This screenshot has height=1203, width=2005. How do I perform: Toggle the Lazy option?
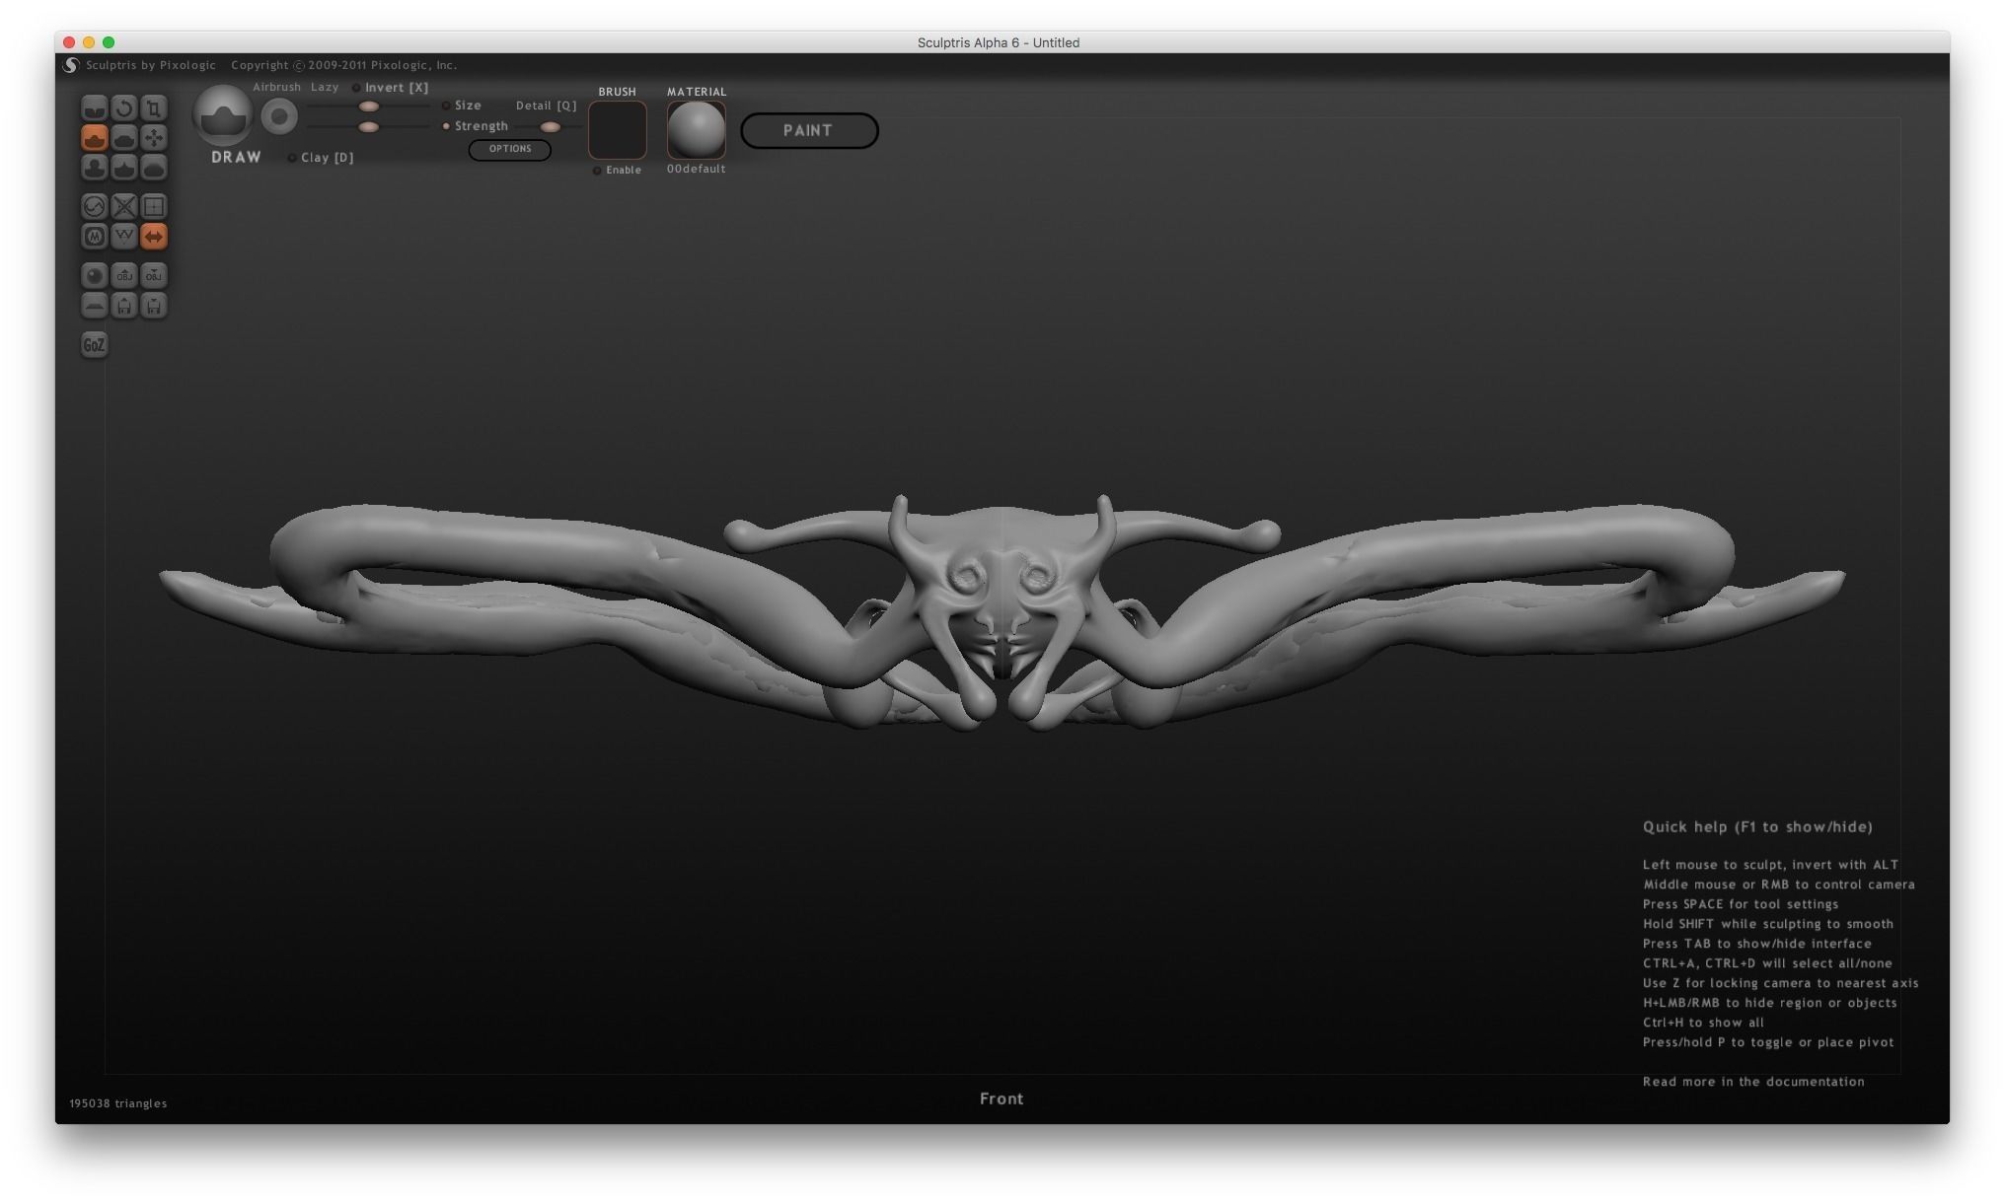325,87
